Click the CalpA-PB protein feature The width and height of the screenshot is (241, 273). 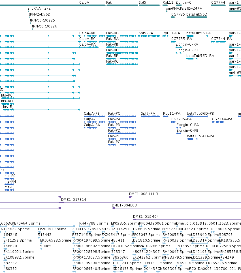(x=95, y=116)
